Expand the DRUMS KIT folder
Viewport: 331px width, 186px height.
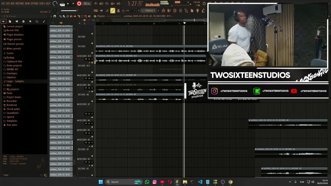12,69
